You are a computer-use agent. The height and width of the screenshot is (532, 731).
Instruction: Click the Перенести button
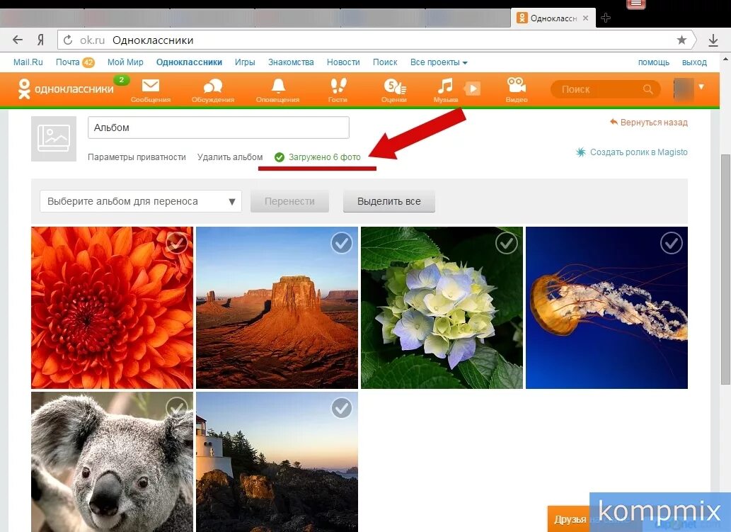tap(289, 201)
